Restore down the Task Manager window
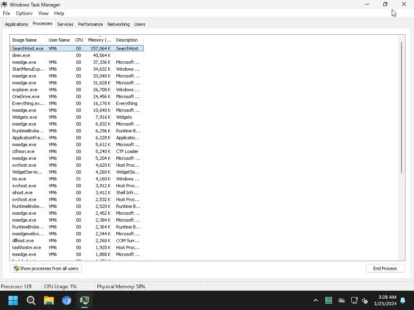 (385, 4)
